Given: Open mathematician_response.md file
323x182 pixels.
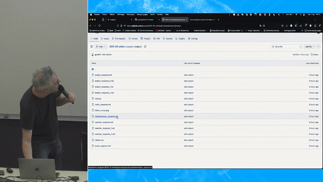Looking at the screenshot, I should pos(106,116).
